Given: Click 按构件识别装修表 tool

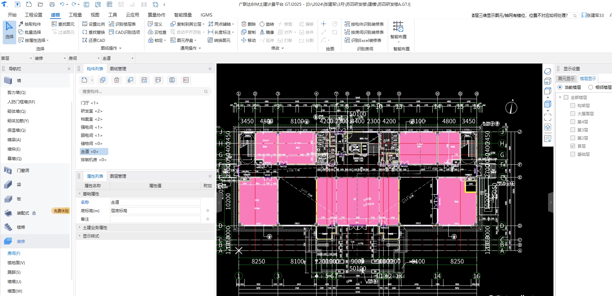Looking at the screenshot, I should click(x=364, y=24).
